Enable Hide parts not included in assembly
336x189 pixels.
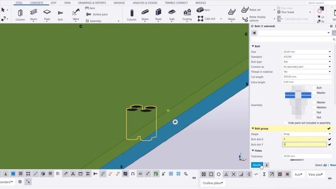tap(286, 123)
